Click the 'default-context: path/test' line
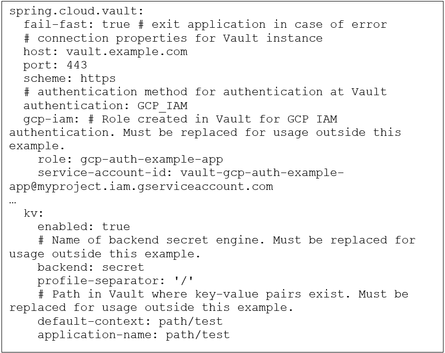The height and width of the screenshot is (353, 445). (130, 321)
